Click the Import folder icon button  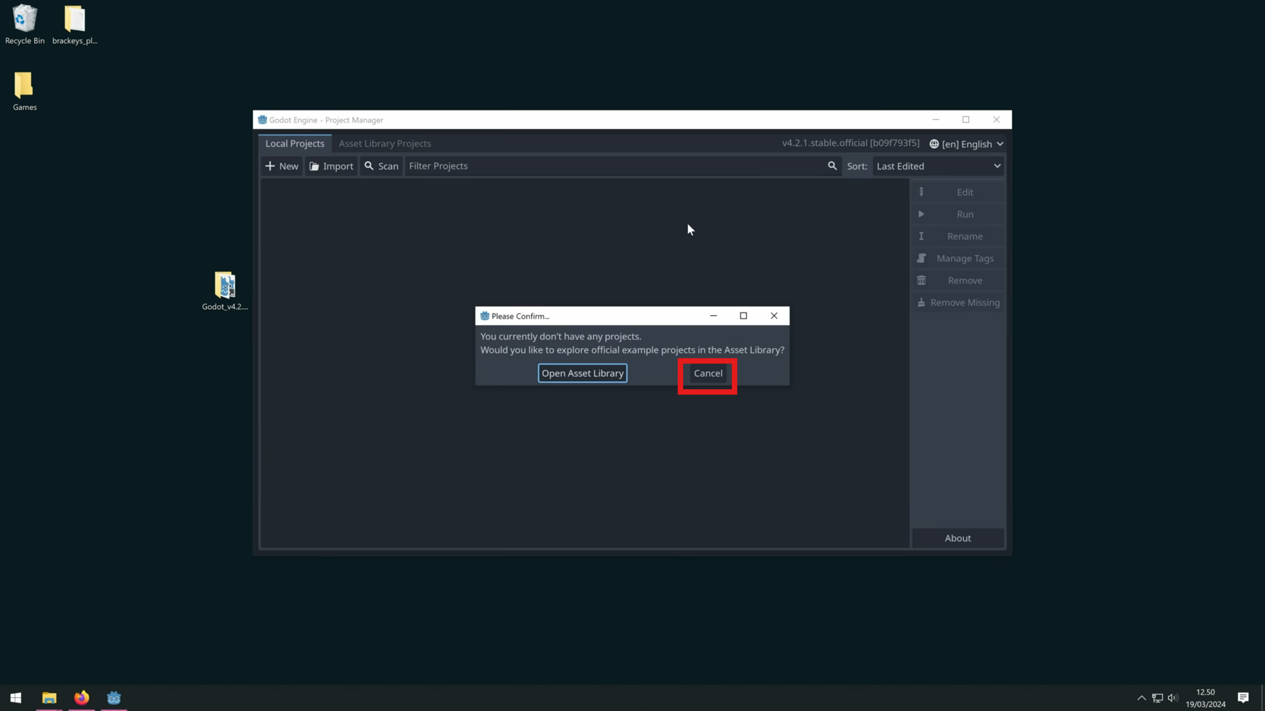click(314, 166)
